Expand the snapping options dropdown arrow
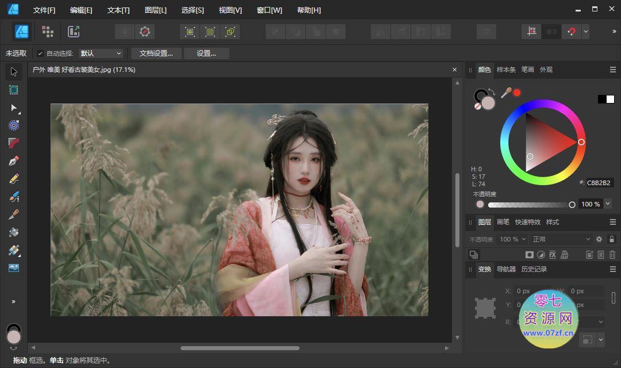The image size is (621, 368). 585,32
